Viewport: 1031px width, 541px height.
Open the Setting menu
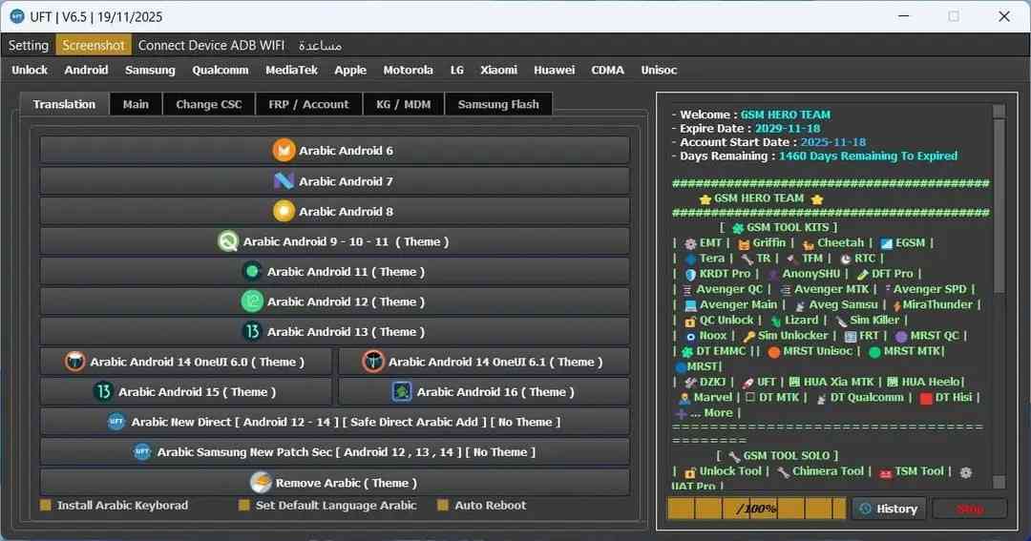(x=29, y=46)
